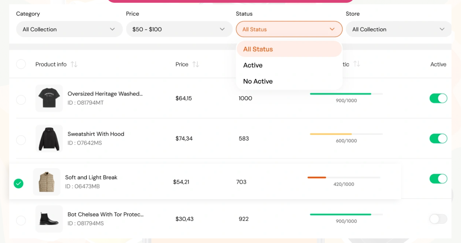The image size is (461, 243).
Task: Disable the Oversized Heritage Washed active toggle
Action: coord(438,98)
